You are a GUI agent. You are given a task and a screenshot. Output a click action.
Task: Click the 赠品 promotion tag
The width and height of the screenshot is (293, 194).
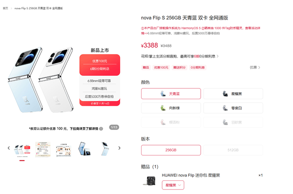point(146,67)
